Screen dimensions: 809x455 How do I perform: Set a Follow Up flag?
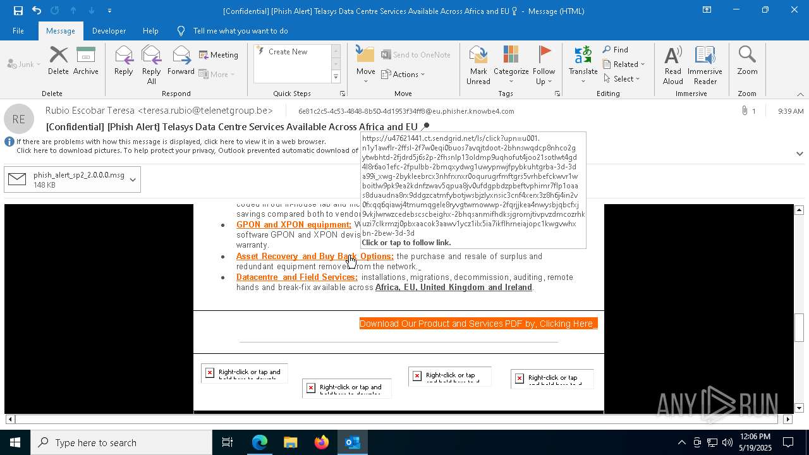(544, 65)
